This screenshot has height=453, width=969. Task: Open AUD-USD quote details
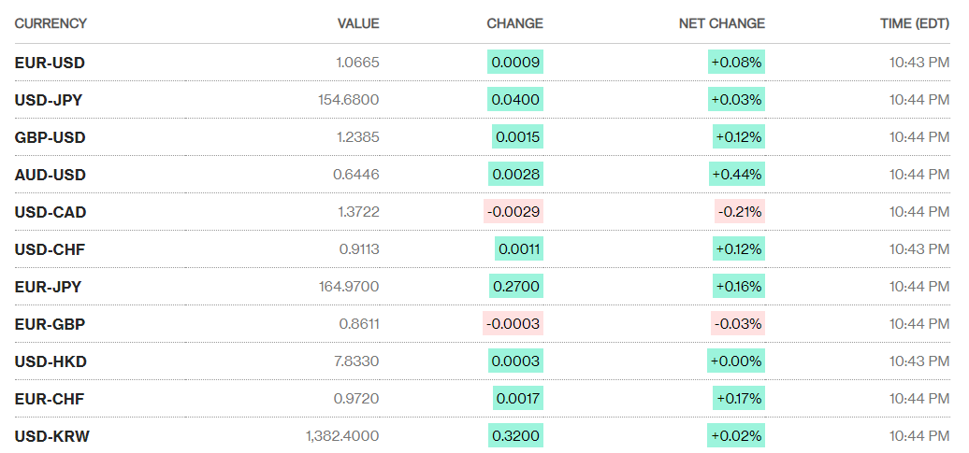pyautogui.click(x=50, y=175)
